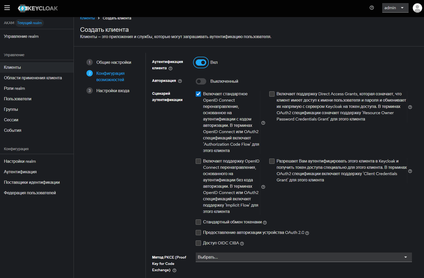
Task: Go to Группы section
Action: coord(37,109)
